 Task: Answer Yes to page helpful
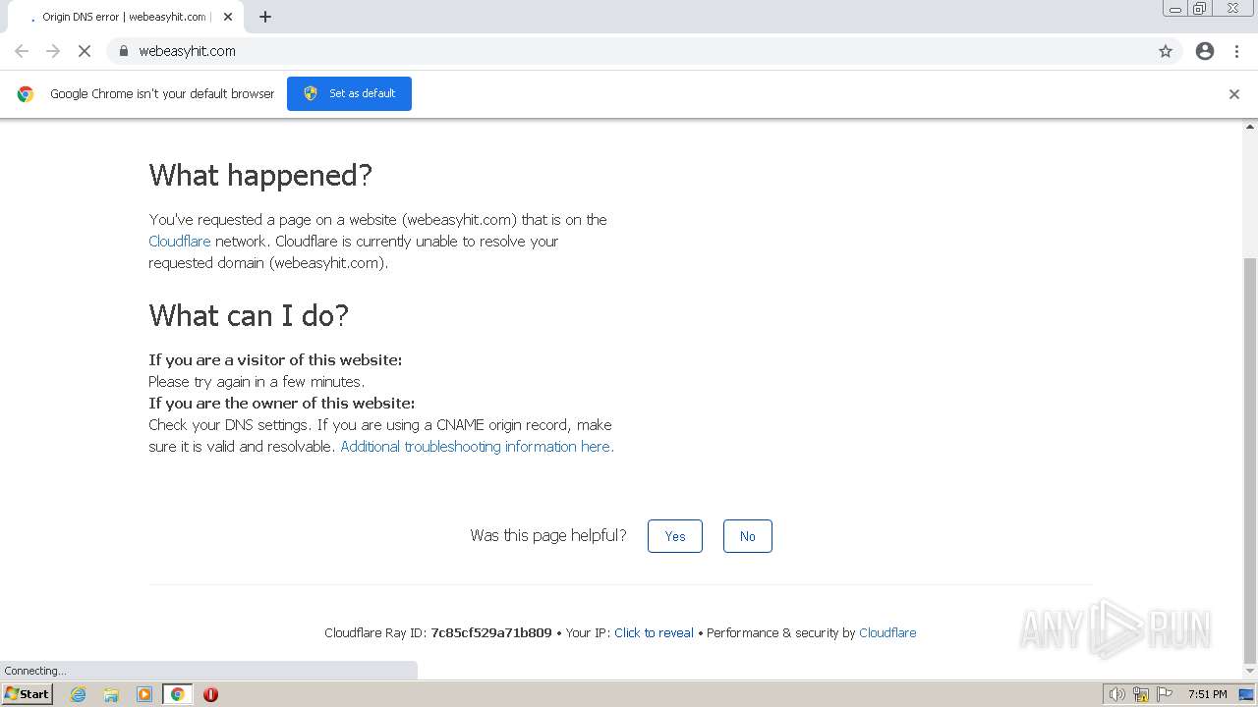[675, 536]
